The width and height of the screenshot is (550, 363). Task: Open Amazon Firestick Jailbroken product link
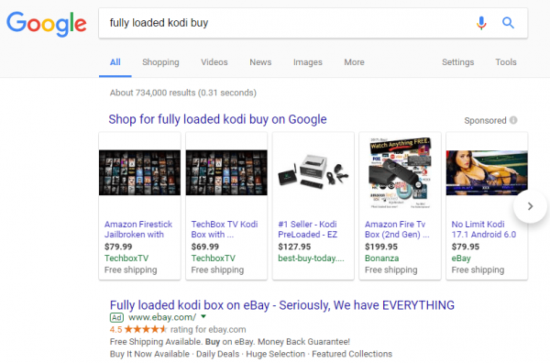[138, 229]
